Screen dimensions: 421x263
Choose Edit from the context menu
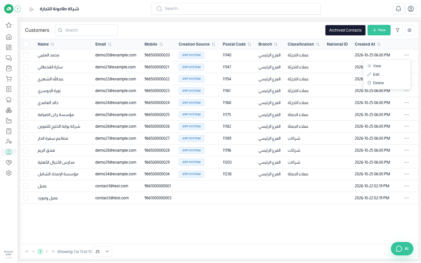387,75
